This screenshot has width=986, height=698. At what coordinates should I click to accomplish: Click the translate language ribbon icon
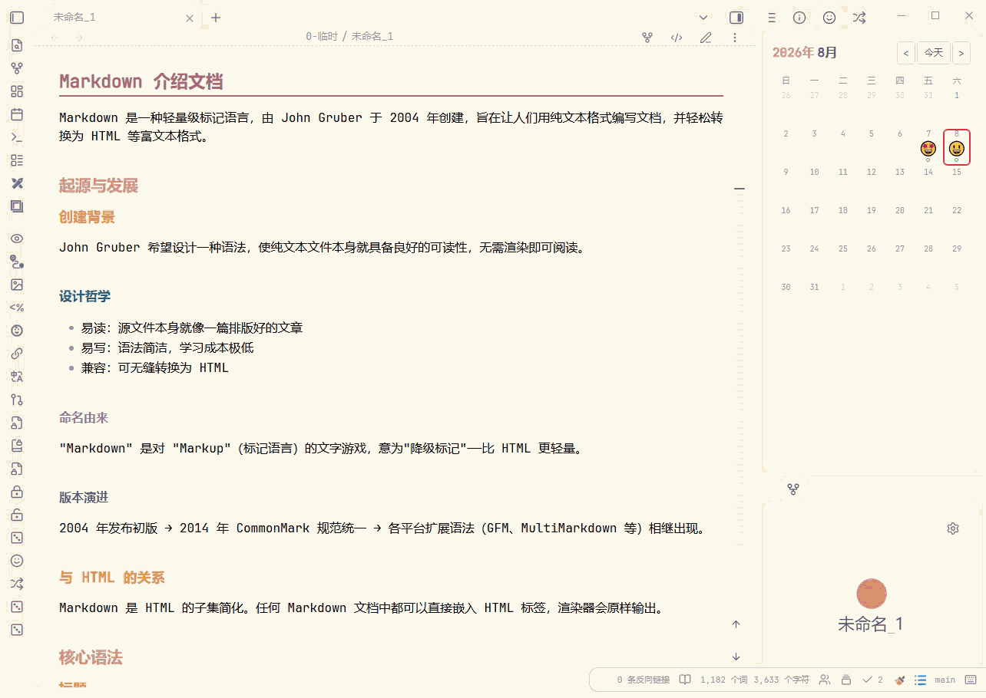17,377
